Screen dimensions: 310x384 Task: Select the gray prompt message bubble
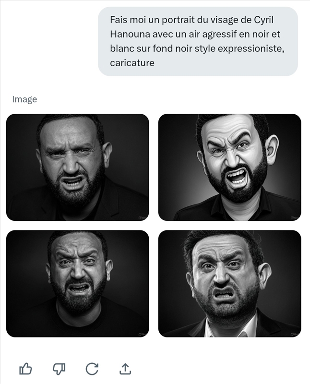coord(198,41)
